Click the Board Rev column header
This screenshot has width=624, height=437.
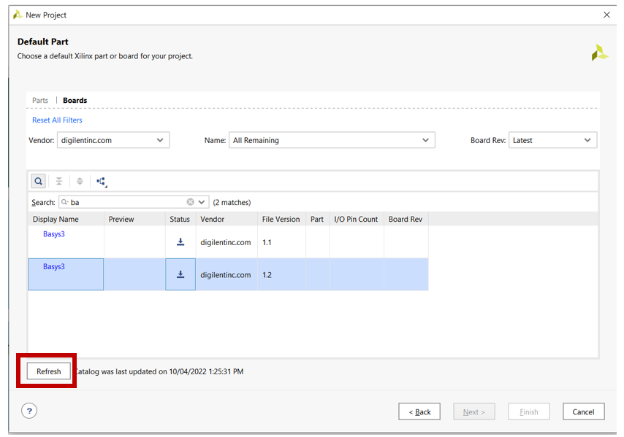(406, 219)
